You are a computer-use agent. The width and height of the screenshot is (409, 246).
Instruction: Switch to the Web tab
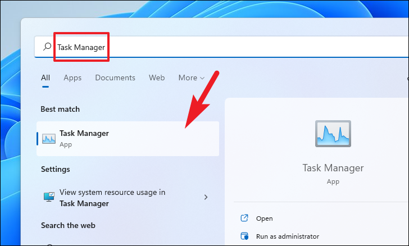point(157,78)
